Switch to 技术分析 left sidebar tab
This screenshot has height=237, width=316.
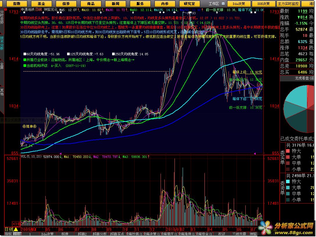(2, 43)
